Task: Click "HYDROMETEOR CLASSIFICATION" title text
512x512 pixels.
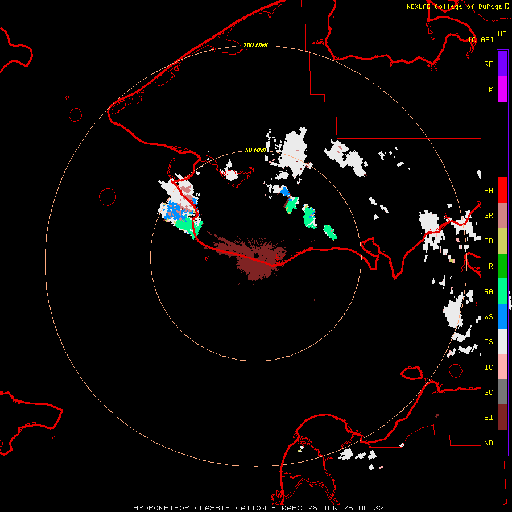Action: 200,508
